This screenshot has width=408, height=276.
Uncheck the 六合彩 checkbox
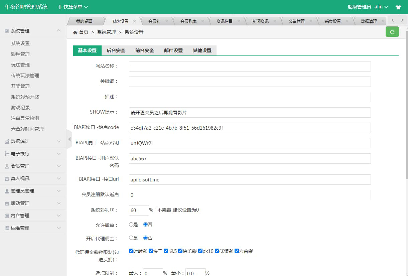[x=237, y=251]
